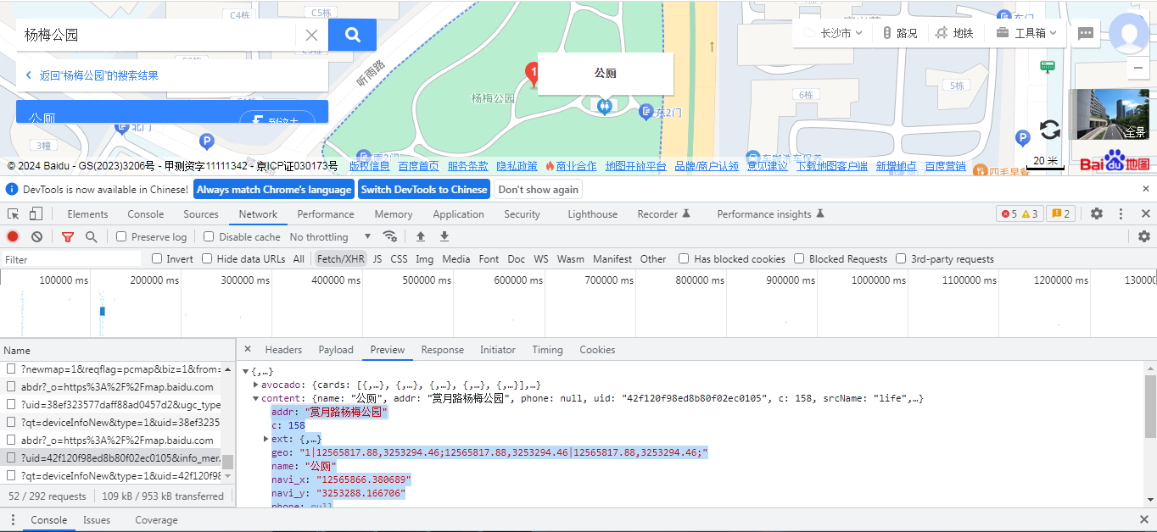Click Always match Chrome's language button
This screenshot has width=1157, height=532.
click(x=274, y=189)
